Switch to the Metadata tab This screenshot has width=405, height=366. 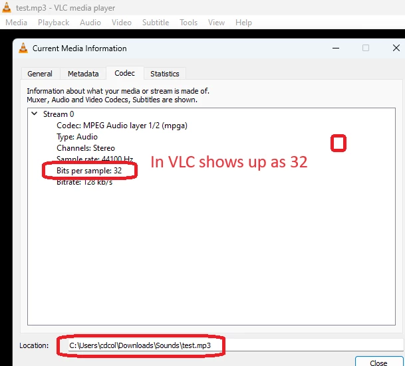pyautogui.click(x=83, y=74)
